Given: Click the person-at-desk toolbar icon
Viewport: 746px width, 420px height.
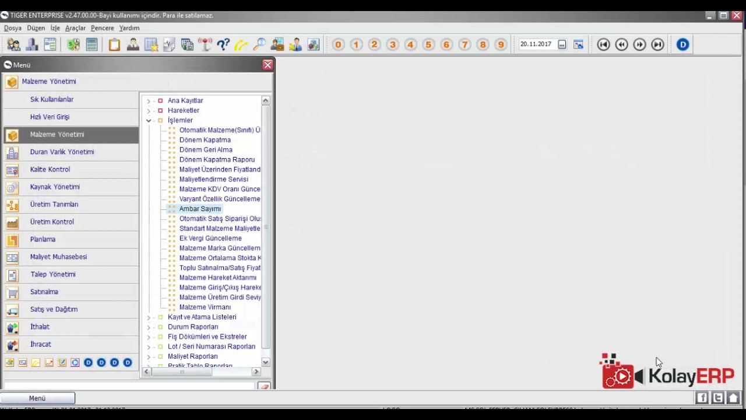Looking at the screenshot, I should pyautogui.click(x=133, y=44).
